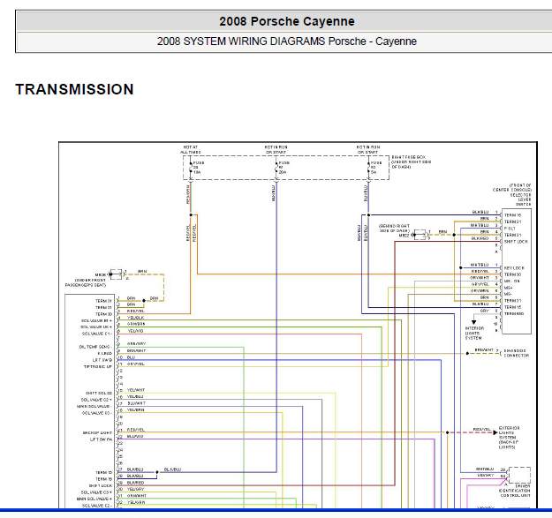This screenshot has height=518, width=552.
Task: Click the 'RIGHT FUSE BOX' label
Action: (x=409, y=157)
